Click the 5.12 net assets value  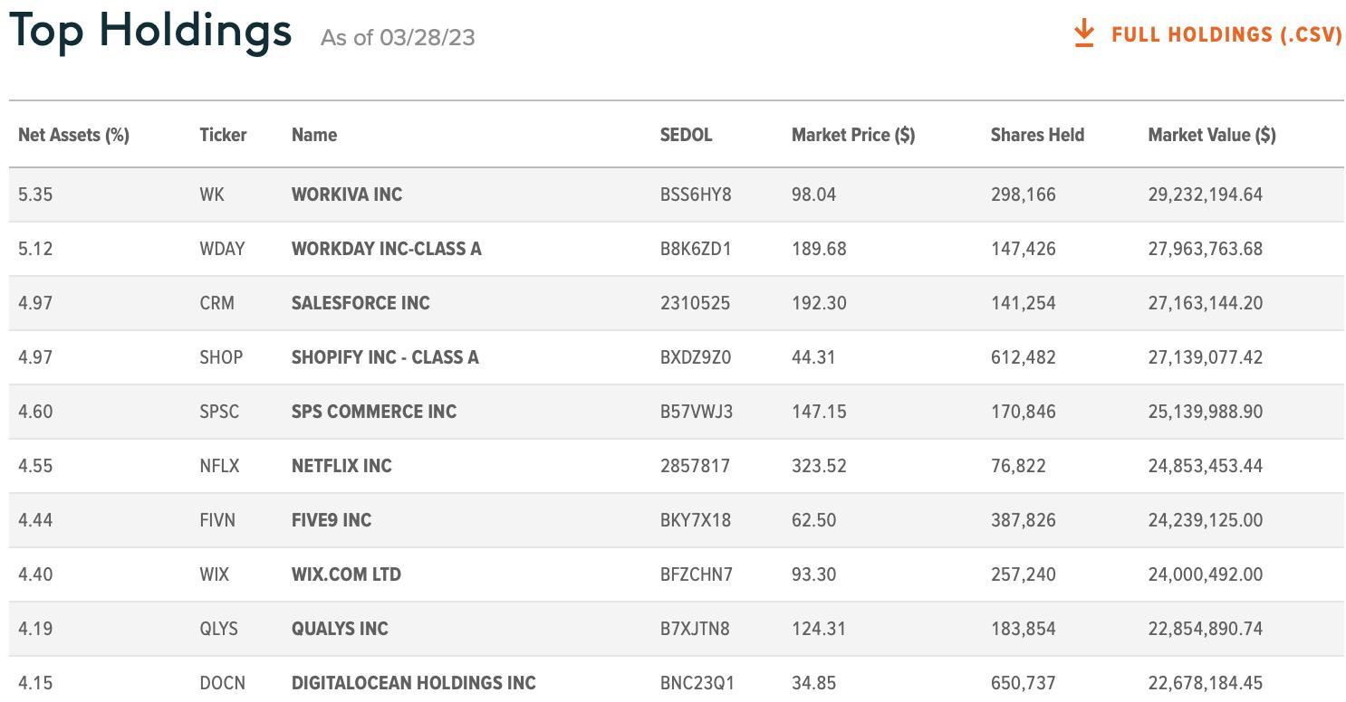pyautogui.click(x=35, y=249)
